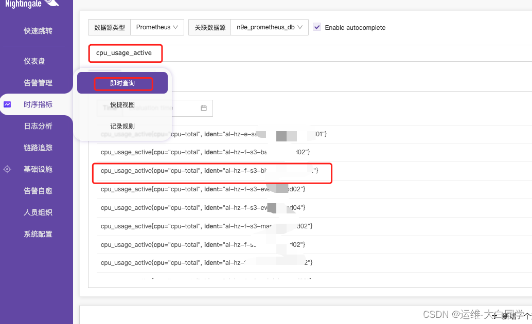Click the 基础设施 target icon
The image size is (532, 324).
(x=7, y=169)
